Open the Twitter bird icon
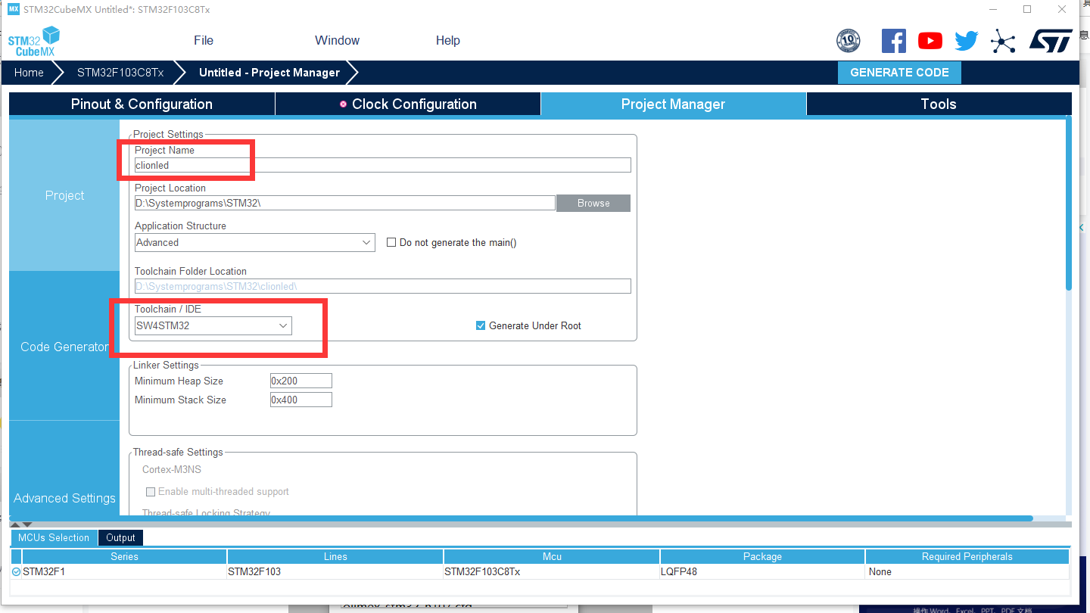The width and height of the screenshot is (1090, 613). click(967, 41)
